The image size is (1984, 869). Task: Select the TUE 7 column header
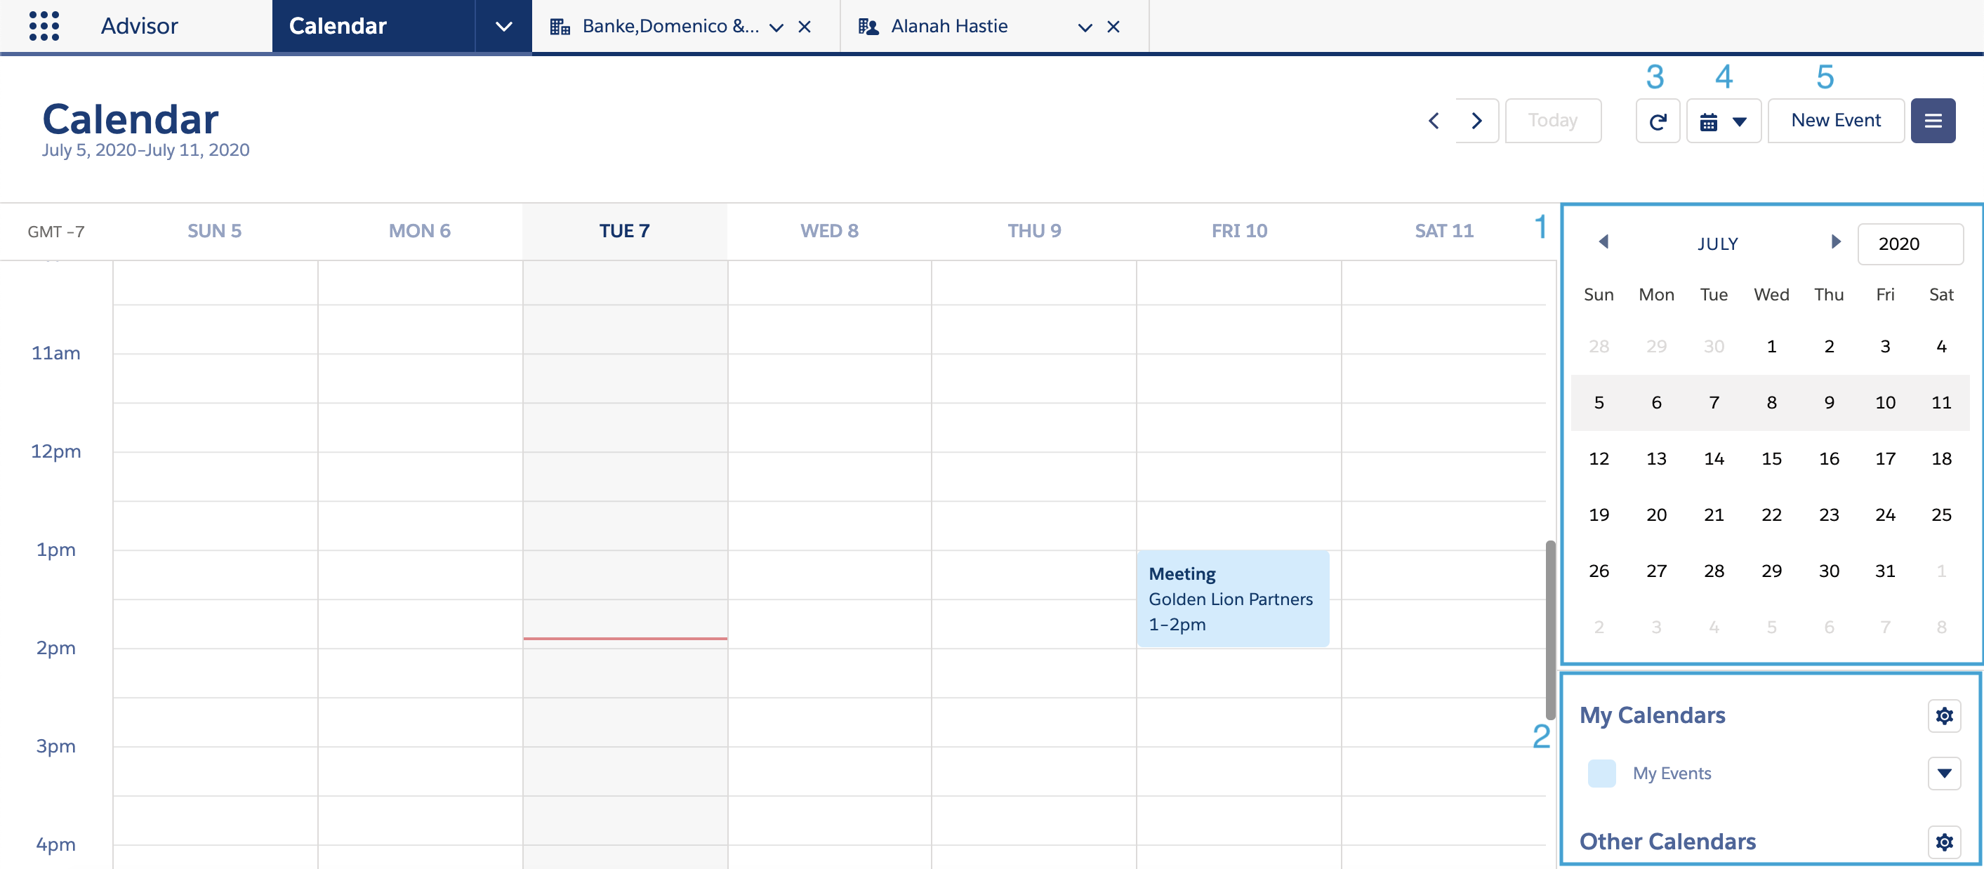click(x=624, y=231)
